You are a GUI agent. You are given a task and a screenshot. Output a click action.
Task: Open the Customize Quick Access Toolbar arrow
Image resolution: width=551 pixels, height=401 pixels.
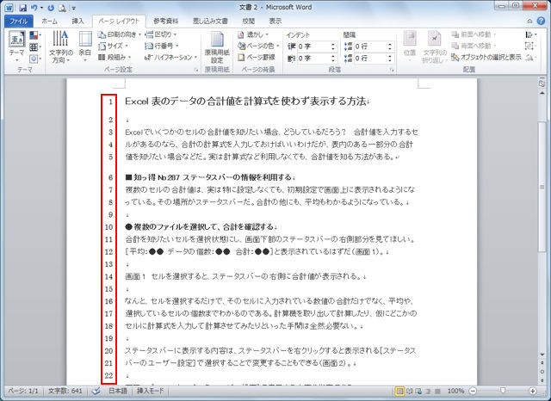[74, 8]
